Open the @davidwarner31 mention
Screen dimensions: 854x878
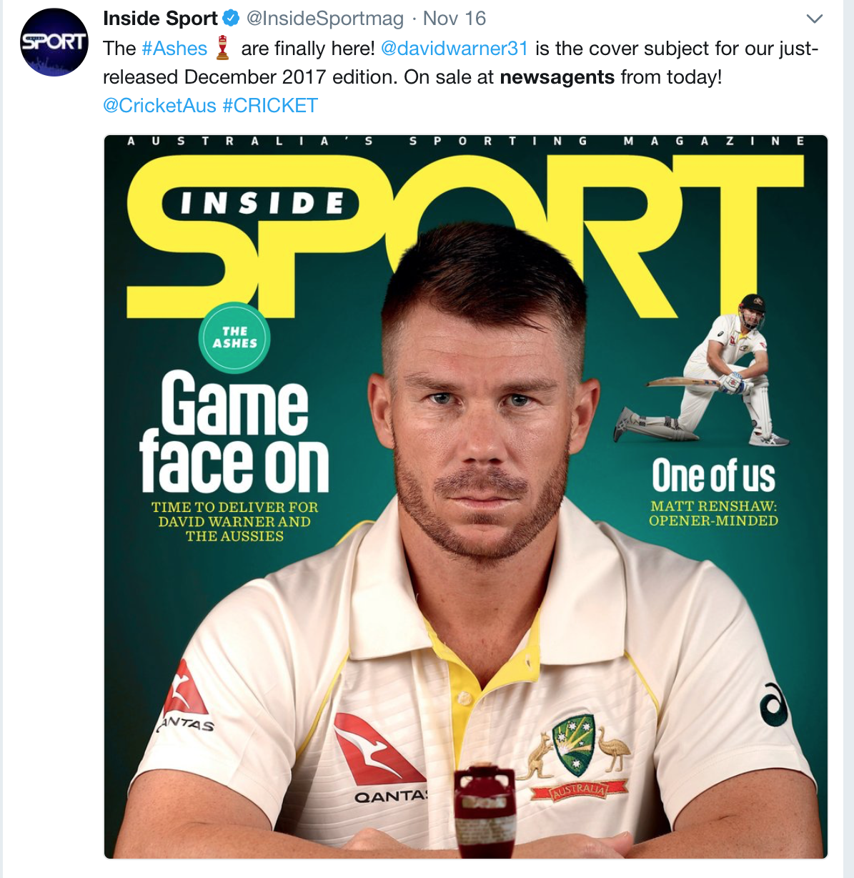click(455, 49)
